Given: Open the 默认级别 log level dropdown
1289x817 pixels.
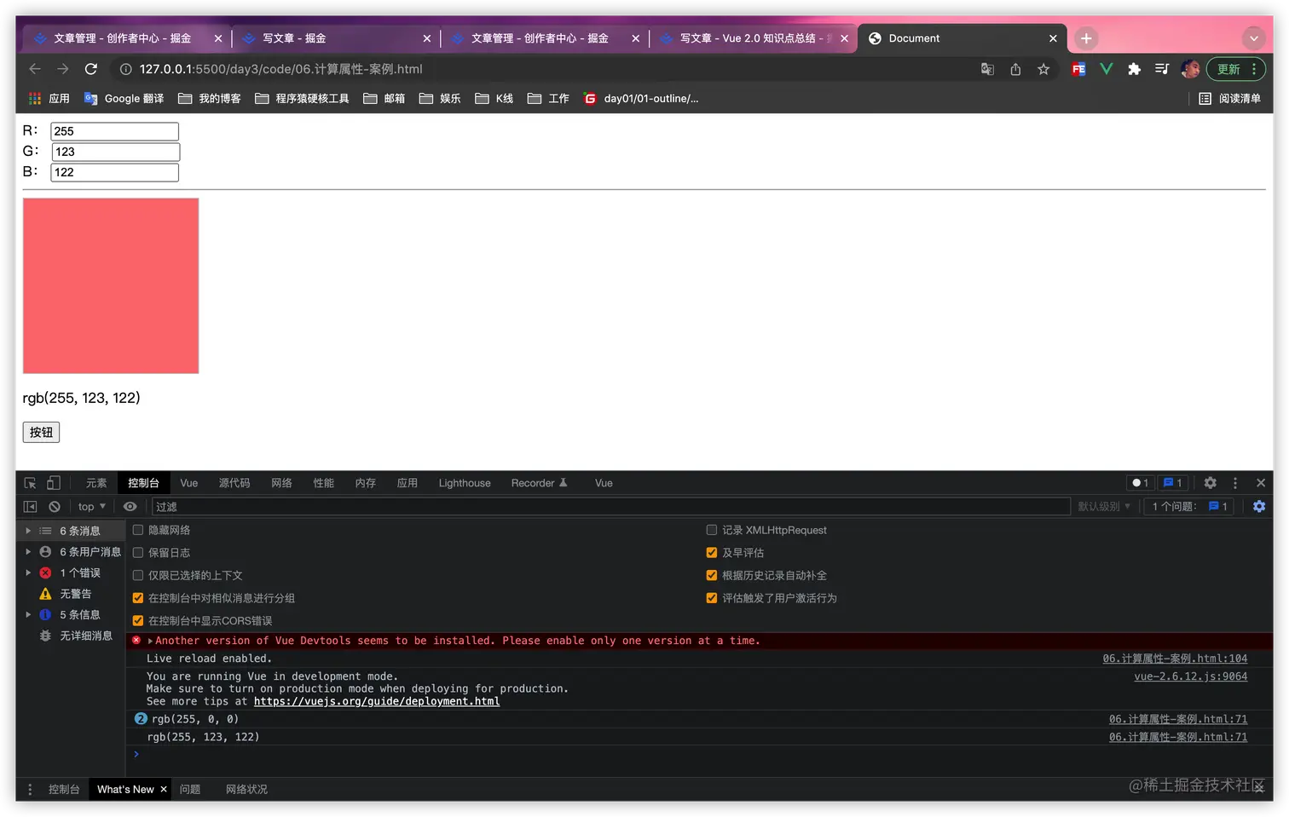Looking at the screenshot, I should 1104,506.
